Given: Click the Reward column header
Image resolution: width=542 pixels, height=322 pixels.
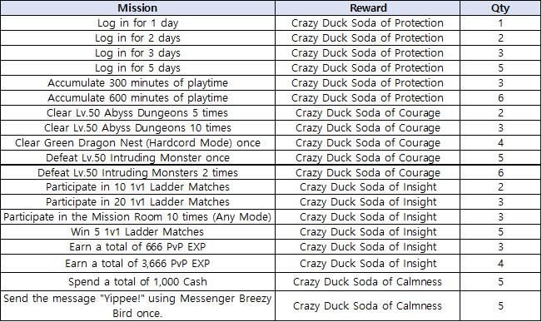Looking at the screenshot, I should (x=367, y=7).
